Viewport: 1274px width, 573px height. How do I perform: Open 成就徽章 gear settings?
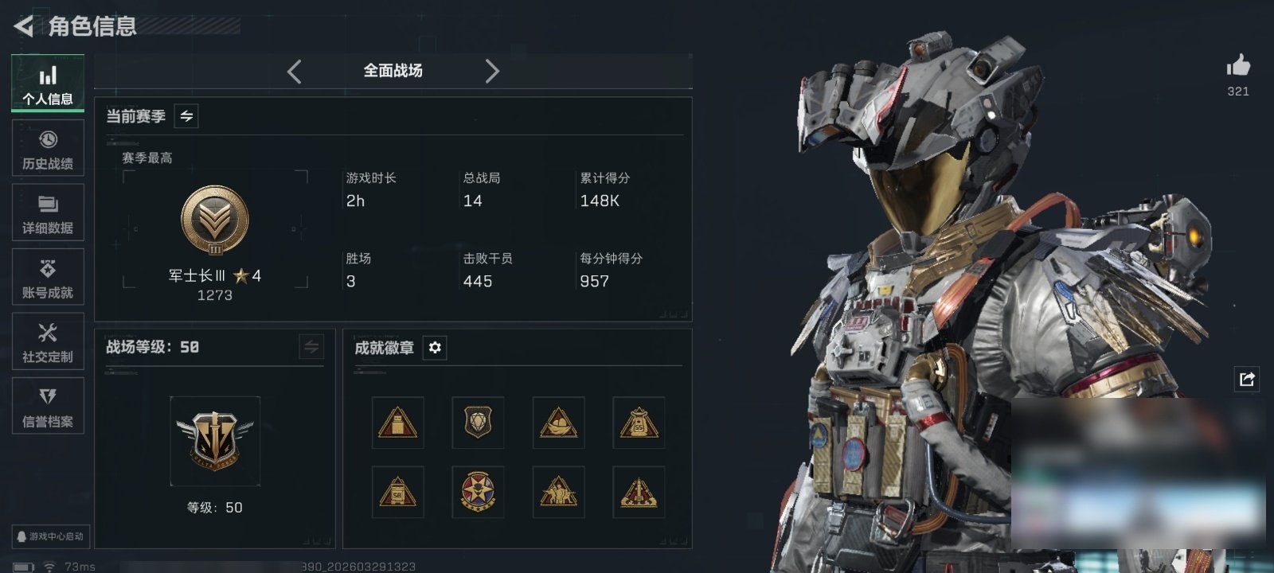[435, 348]
